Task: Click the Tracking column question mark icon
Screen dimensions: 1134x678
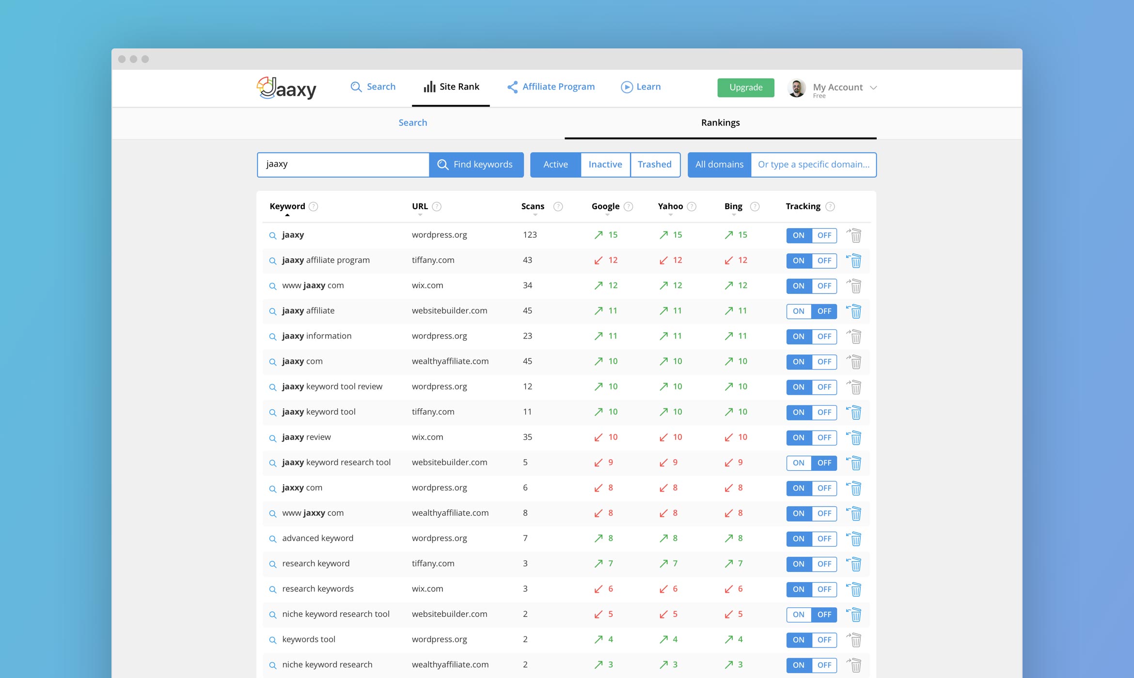Action: click(830, 206)
